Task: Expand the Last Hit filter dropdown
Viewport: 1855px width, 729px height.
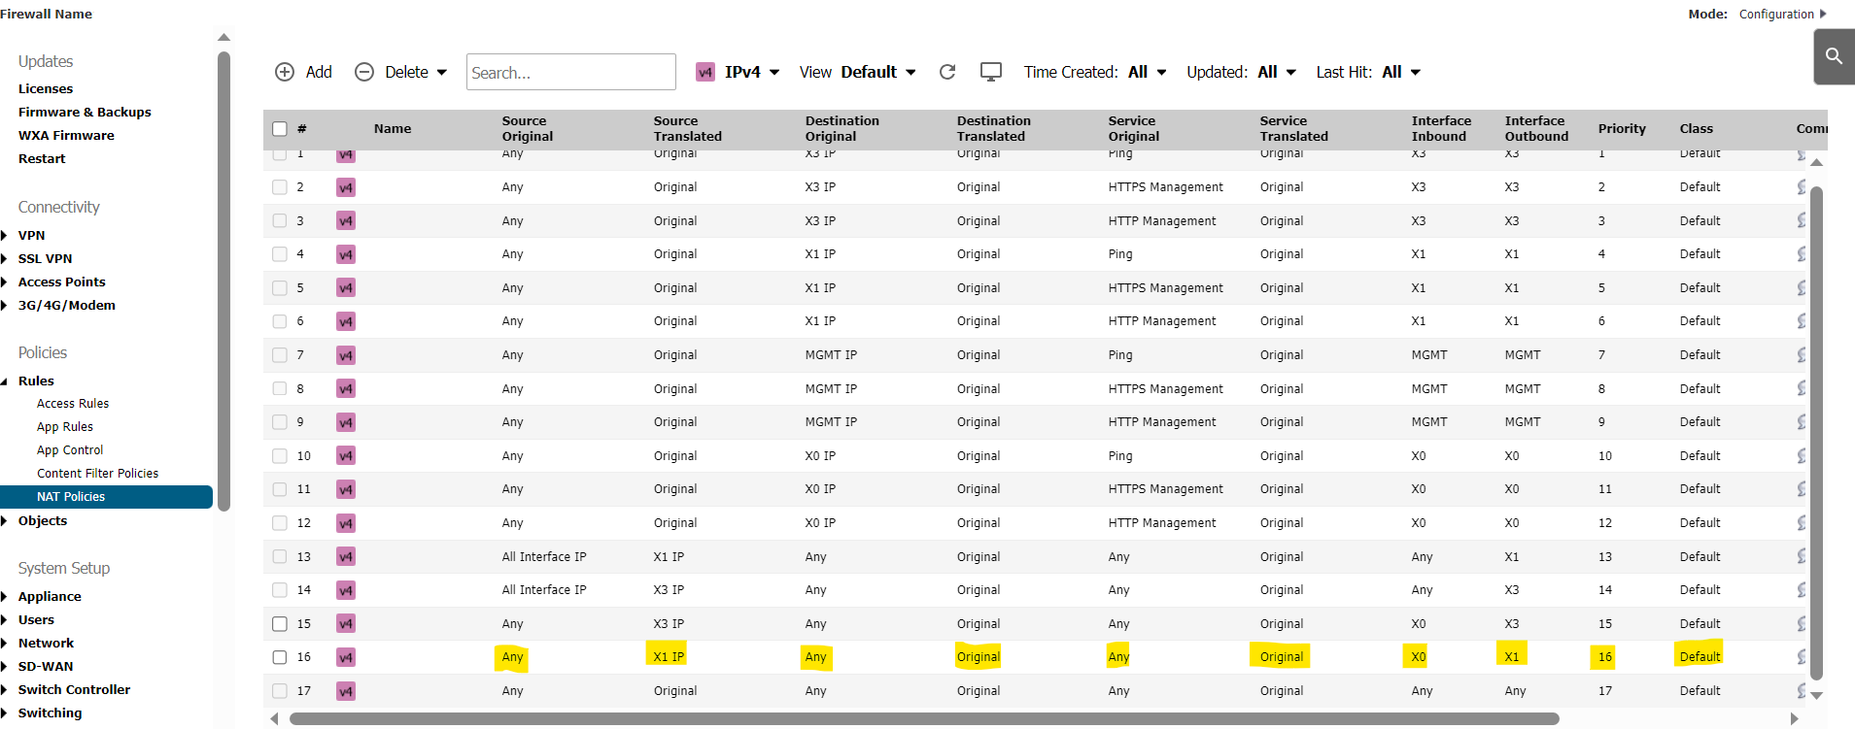Action: pos(1400,72)
